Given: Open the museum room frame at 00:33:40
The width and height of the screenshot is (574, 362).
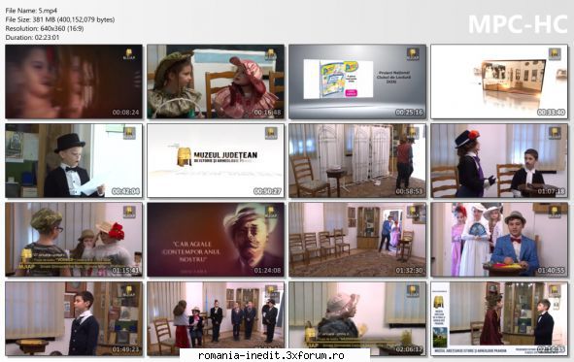Looking at the screenshot, I should [x=499, y=82].
